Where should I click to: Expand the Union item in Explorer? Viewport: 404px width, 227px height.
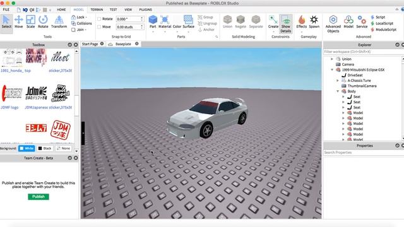pyautogui.click(x=332, y=59)
